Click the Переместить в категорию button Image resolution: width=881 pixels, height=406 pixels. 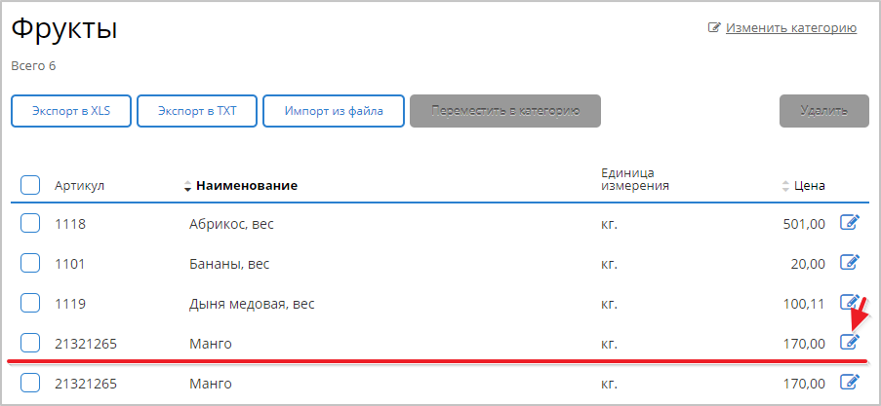point(505,111)
